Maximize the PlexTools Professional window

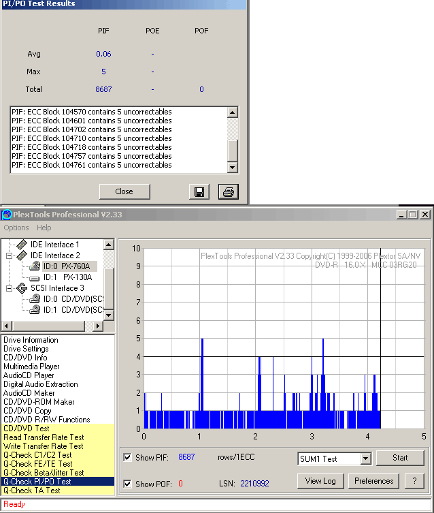point(413,215)
